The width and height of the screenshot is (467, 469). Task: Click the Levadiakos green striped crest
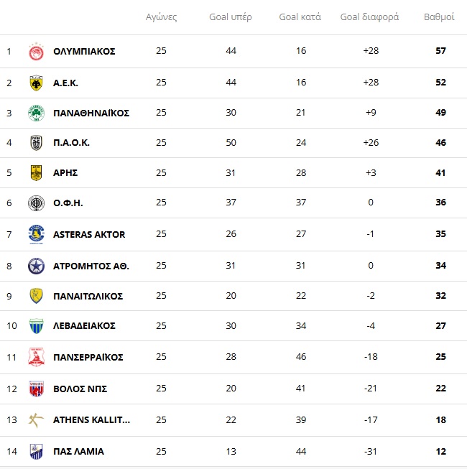[x=36, y=326]
